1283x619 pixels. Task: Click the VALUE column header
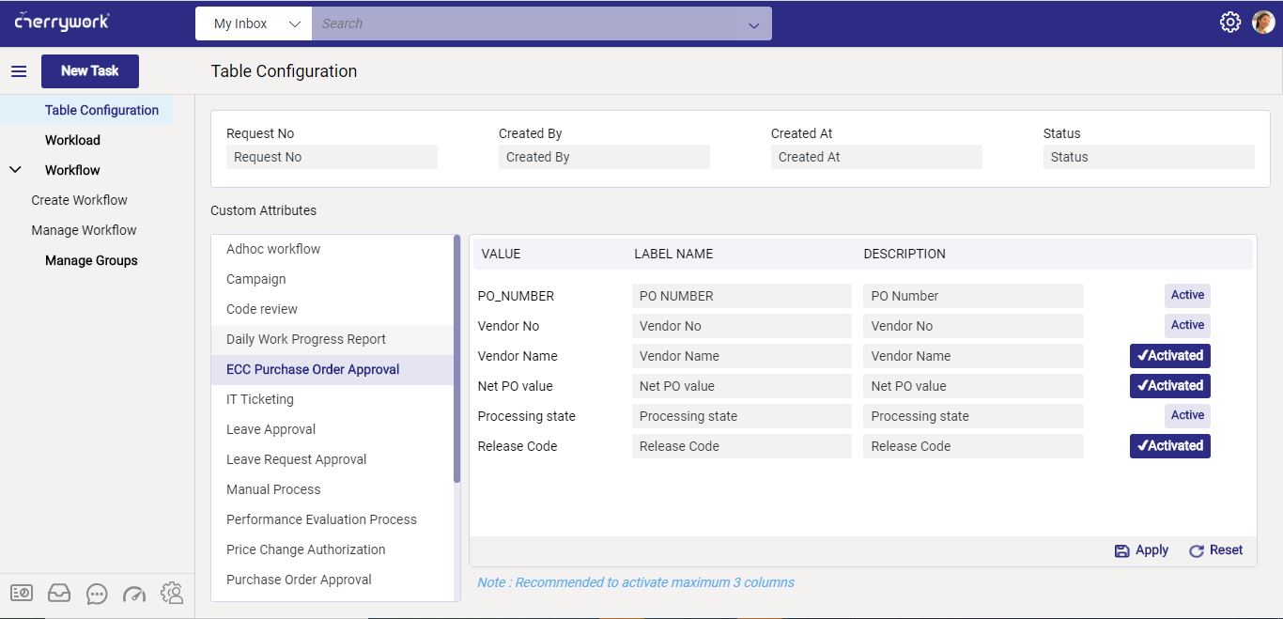click(x=501, y=254)
